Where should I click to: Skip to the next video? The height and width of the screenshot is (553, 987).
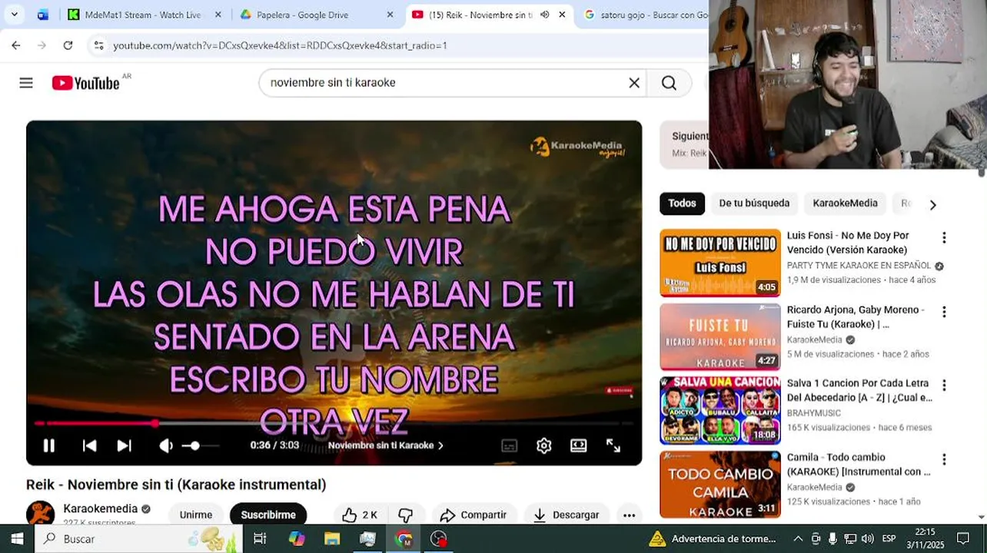click(124, 445)
